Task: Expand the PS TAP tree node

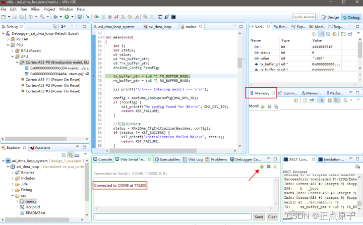Action: pos(8,39)
